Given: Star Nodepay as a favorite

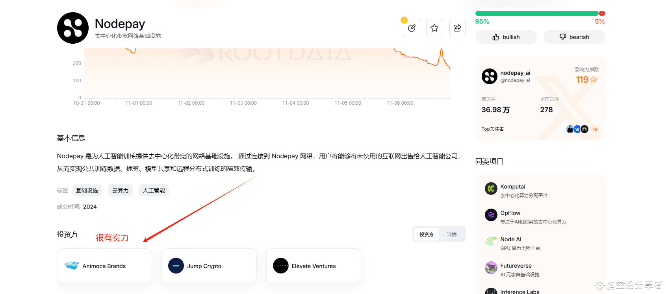Looking at the screenshot, I should [434, 28].
